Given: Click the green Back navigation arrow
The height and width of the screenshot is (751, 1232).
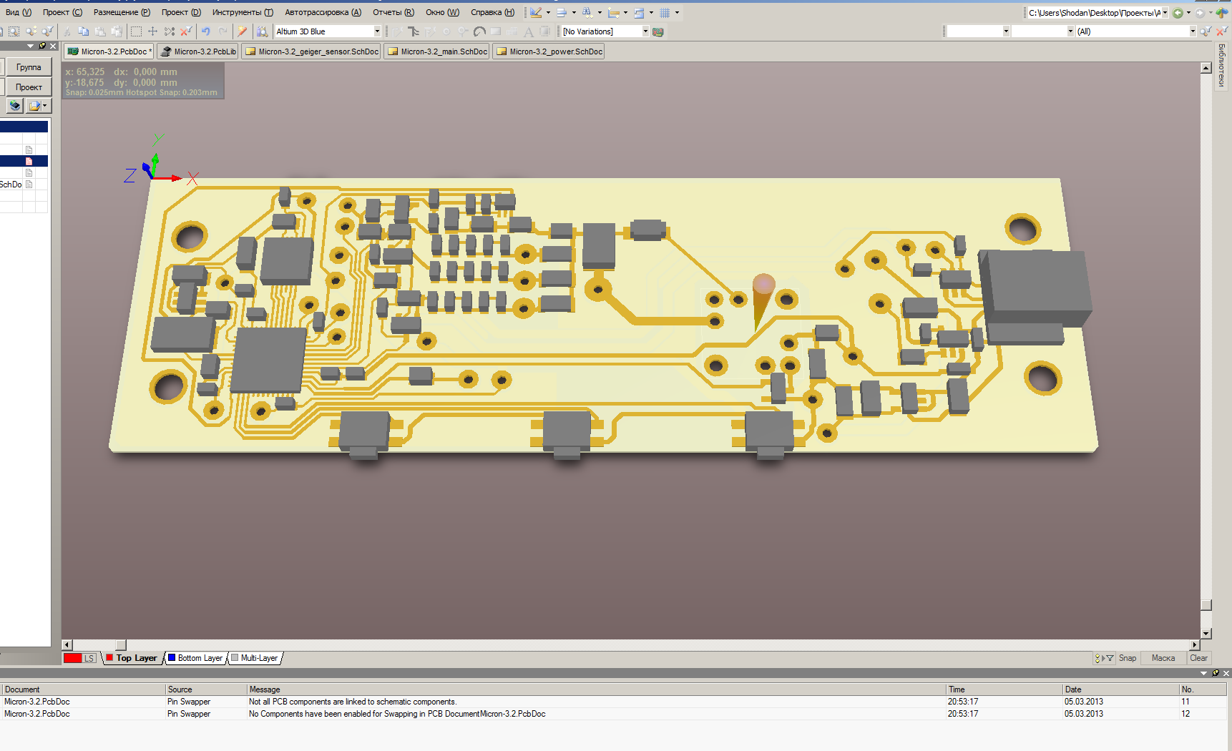Looking at the screenshot, I should (1178, 13).
